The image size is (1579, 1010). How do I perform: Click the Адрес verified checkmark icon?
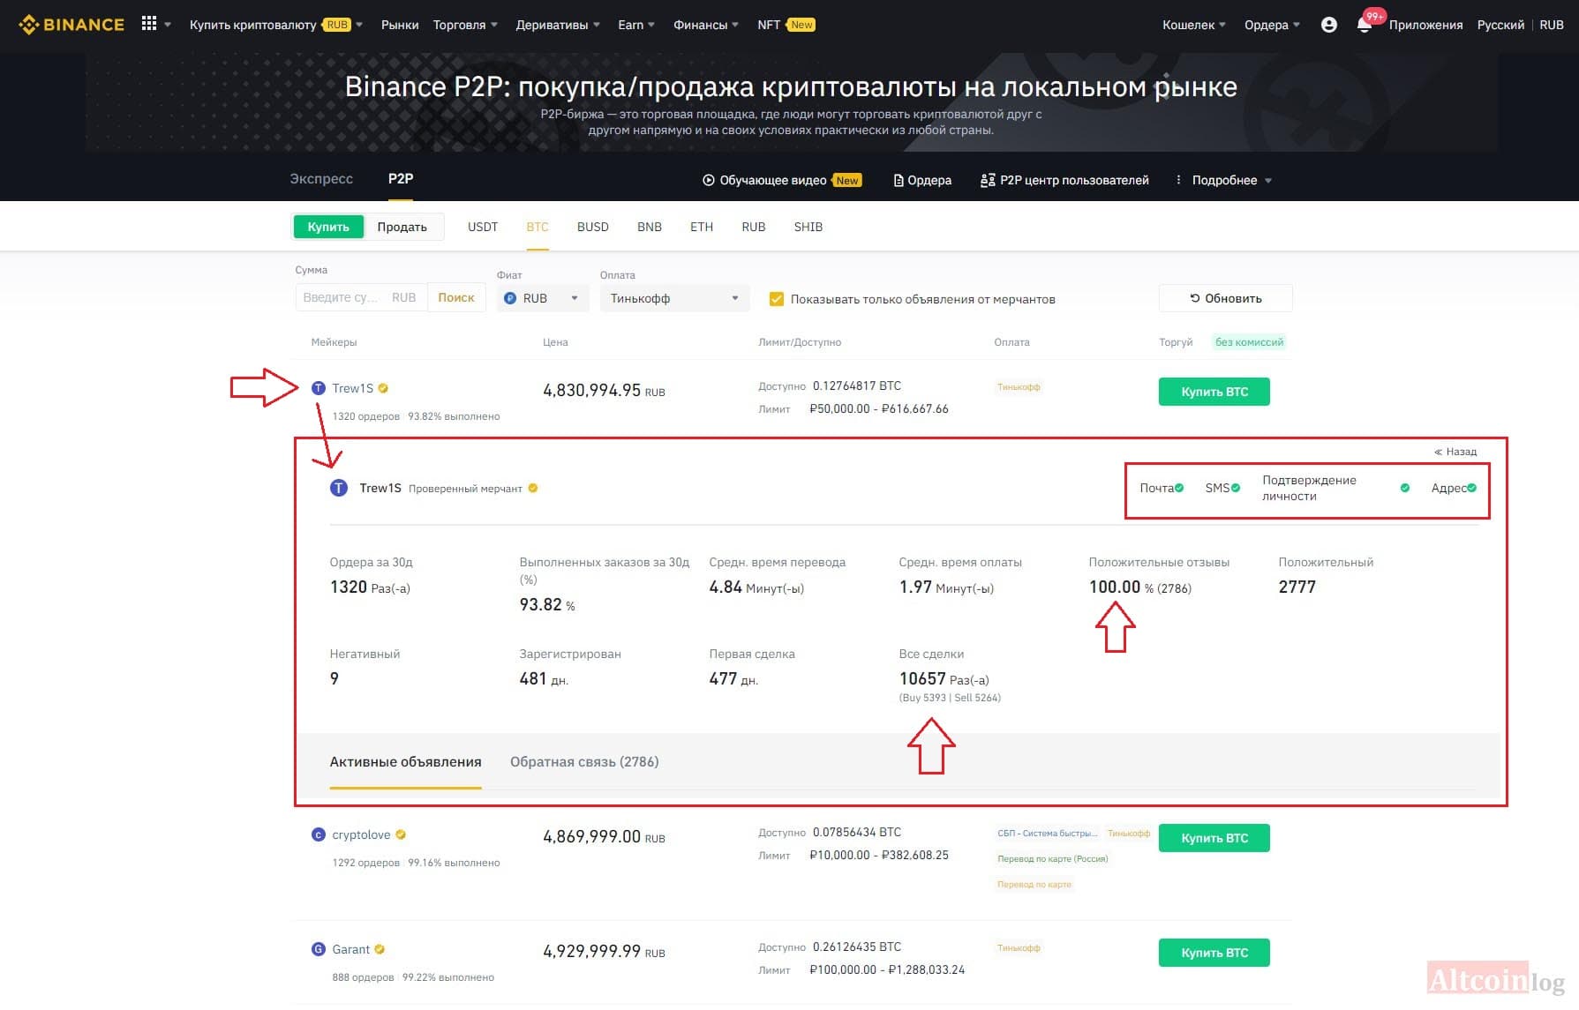coord(1471,488)
